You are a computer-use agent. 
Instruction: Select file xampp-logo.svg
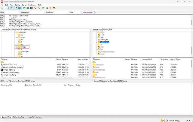coord(9,70)
